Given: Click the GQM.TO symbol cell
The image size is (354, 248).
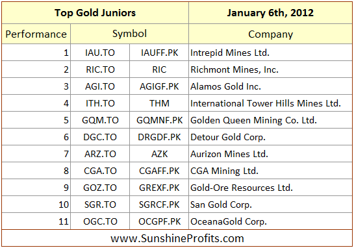Looking at the screenshot, I should tap(100, 120).
